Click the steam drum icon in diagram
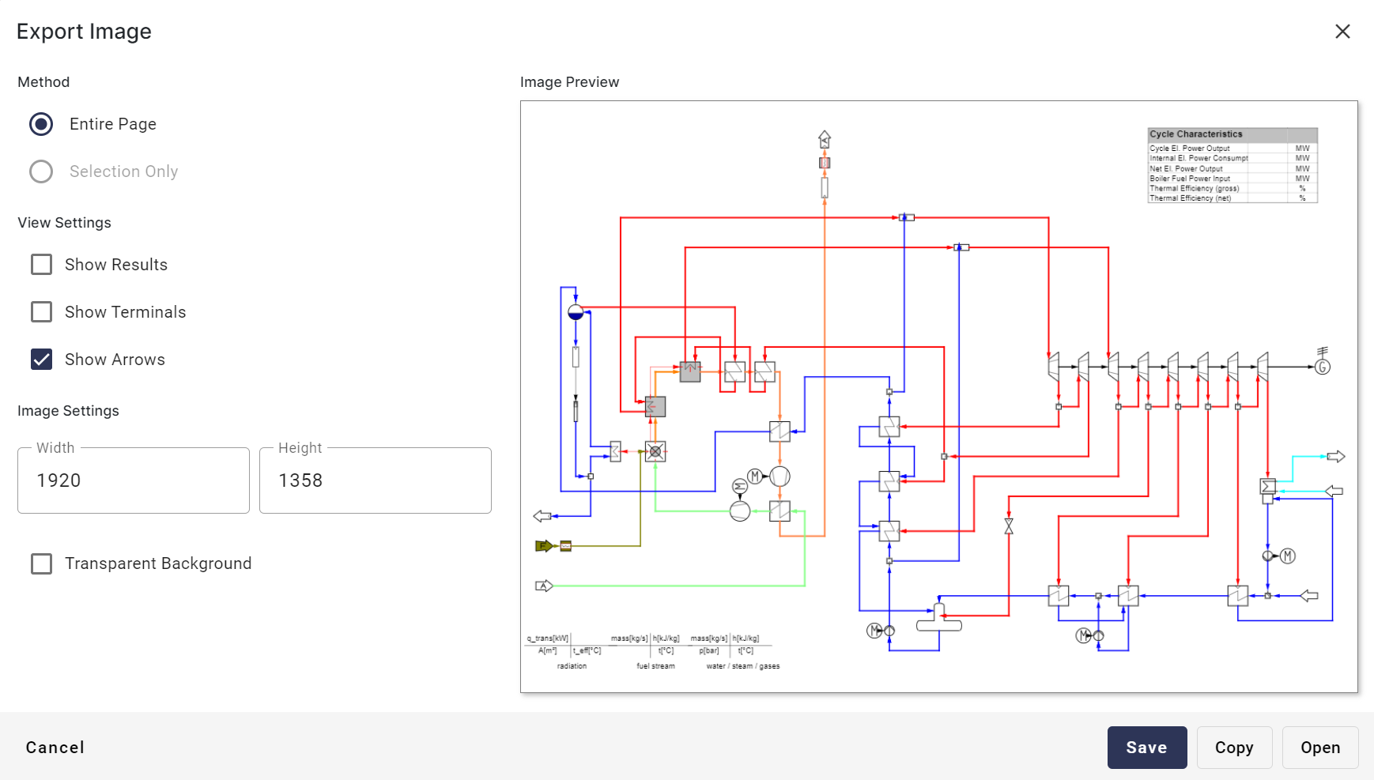1374x780 pixels. [576, 312]
